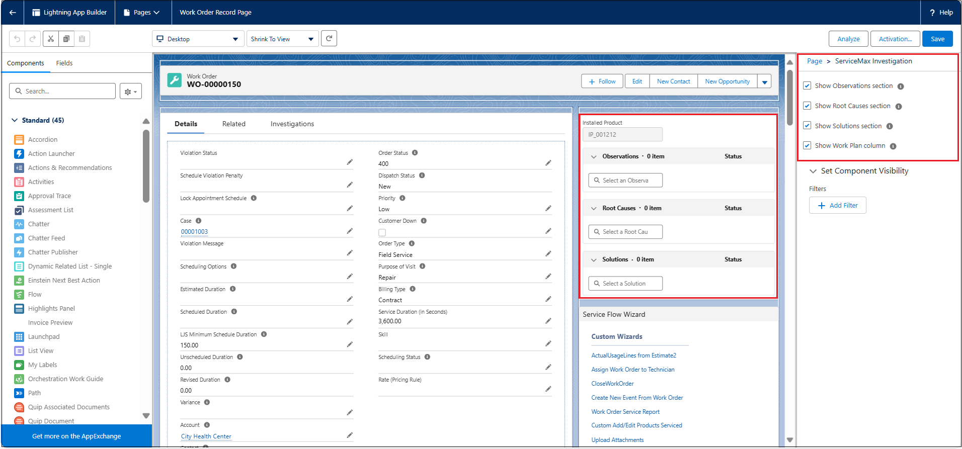Open the City Health Center account link
This screenshot has width=962, height=449.
[206, 436]
